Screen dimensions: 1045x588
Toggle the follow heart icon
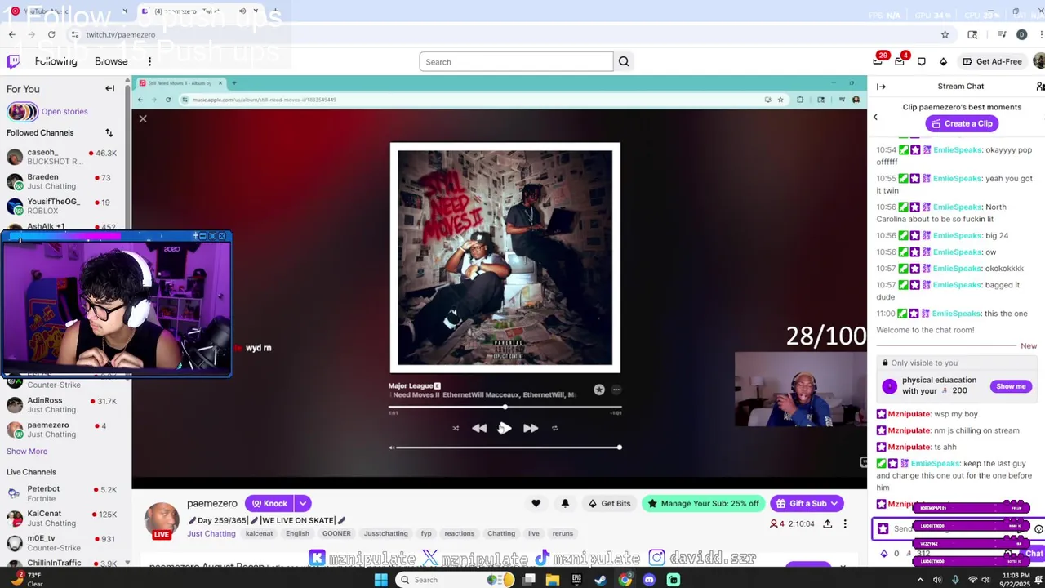point(536,503)
